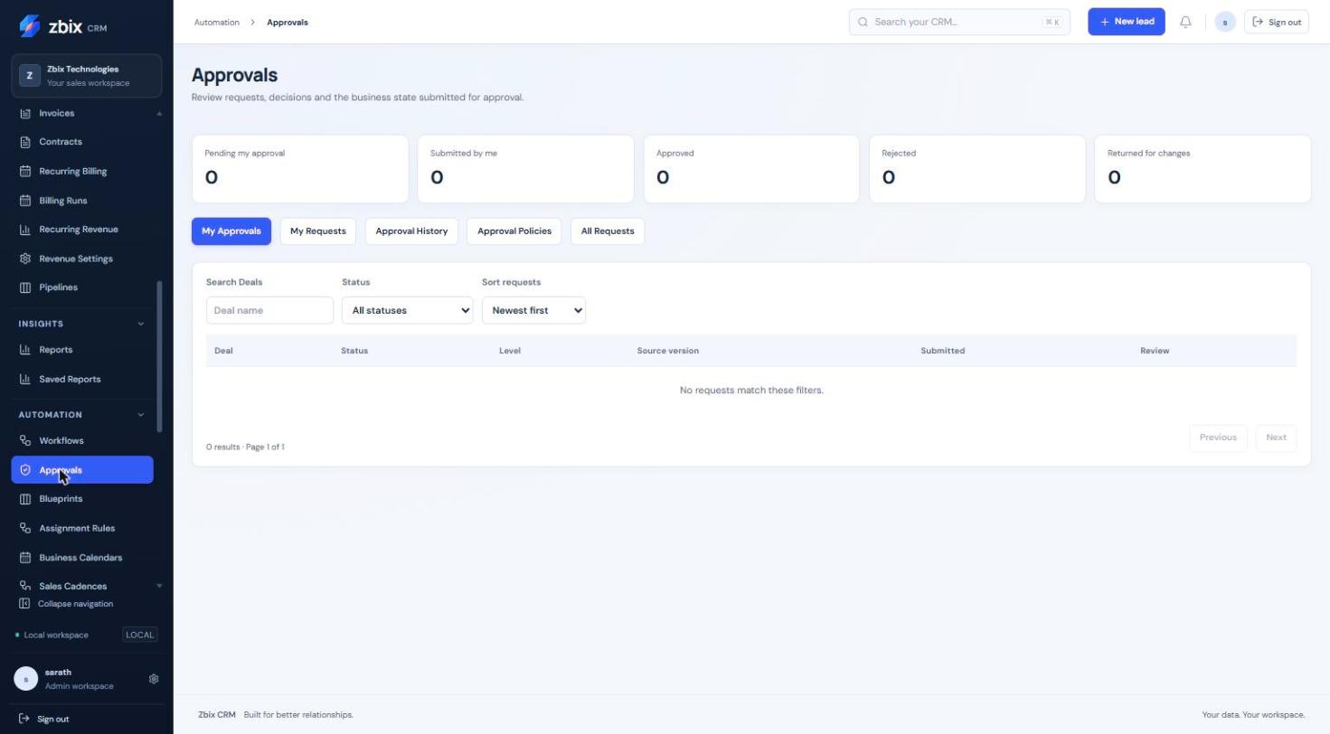Switch to All Requests tab
1330x734 pixels.
pyautogui.click(x=608, y=231)
